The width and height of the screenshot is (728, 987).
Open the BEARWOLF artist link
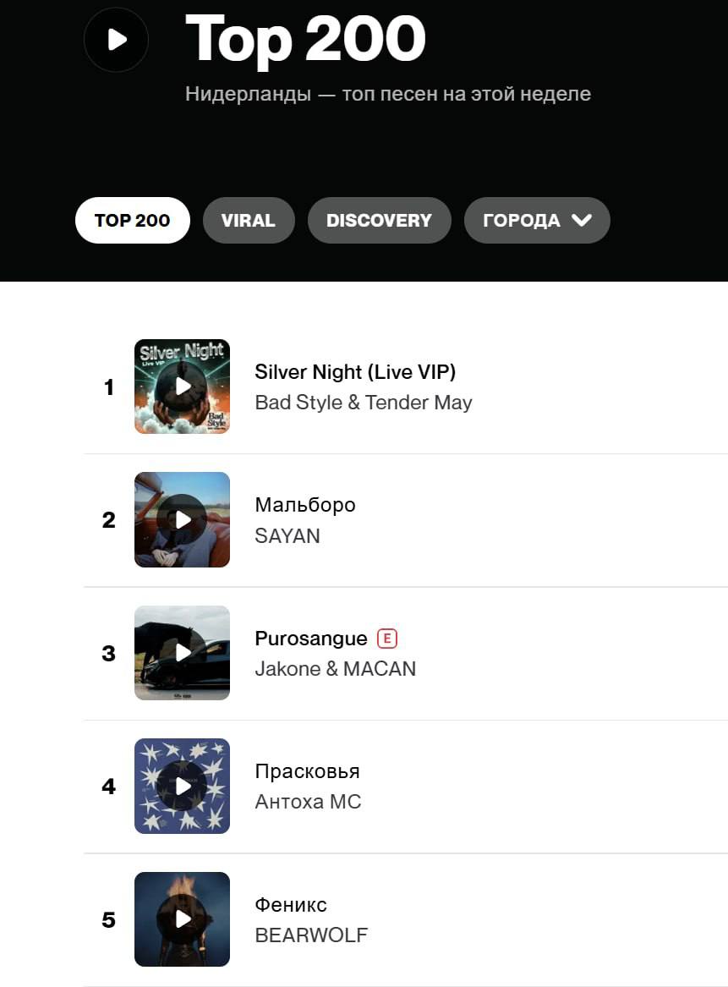point(311,935)
